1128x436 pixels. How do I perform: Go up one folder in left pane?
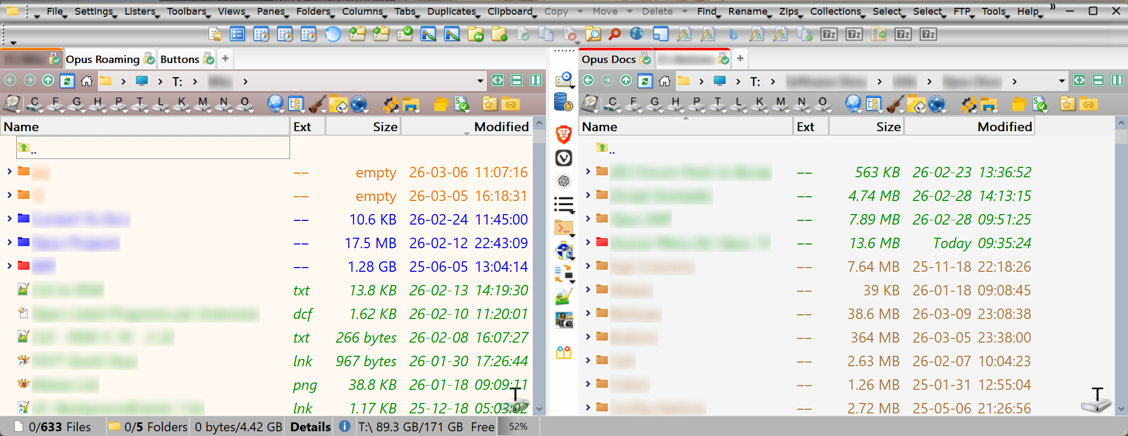pyautogui.click(x=48, y=81)
